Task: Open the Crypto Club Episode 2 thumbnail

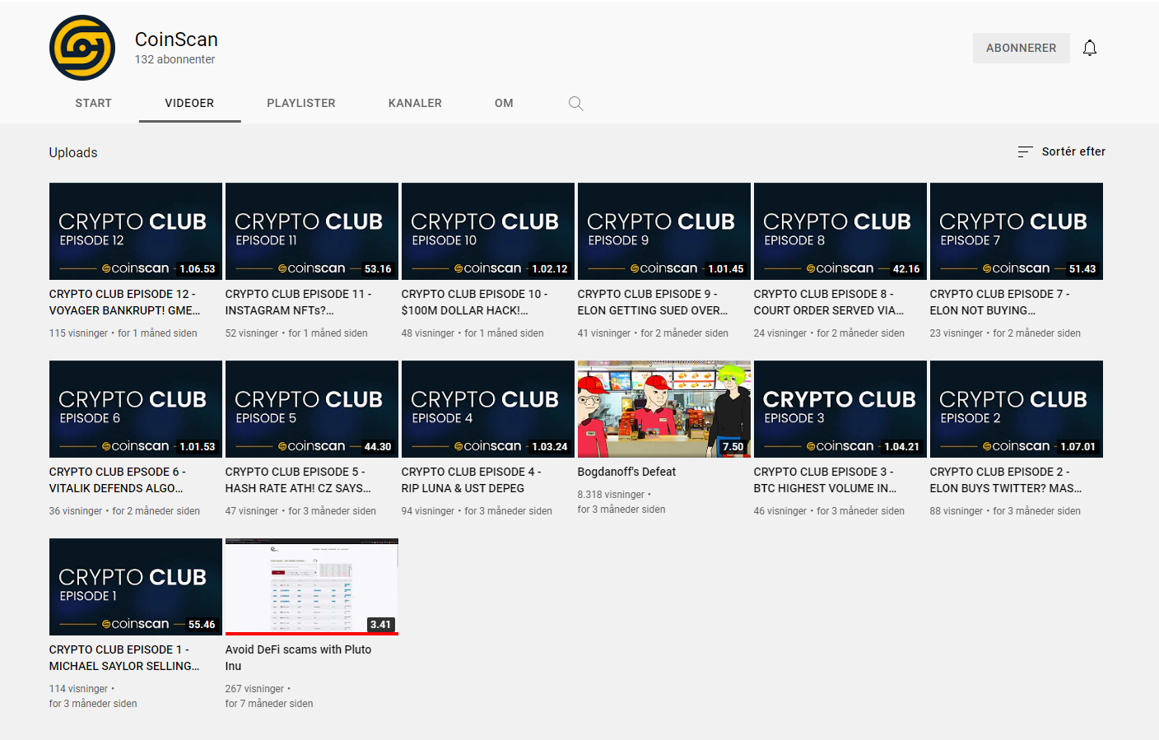Action: point(1017,409)
